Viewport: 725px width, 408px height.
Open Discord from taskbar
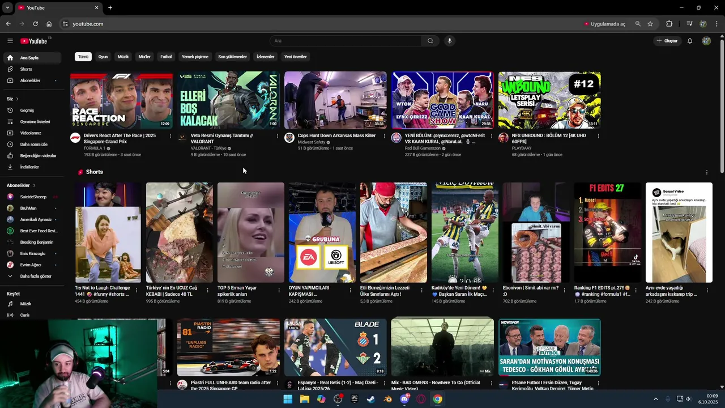click(x=404, y=399)
